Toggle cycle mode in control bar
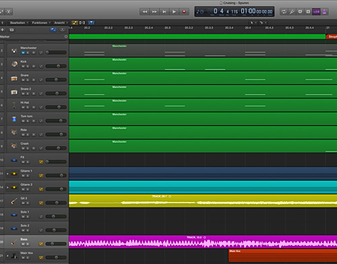The height and width of the screenshot is (264, 337). 284,11
